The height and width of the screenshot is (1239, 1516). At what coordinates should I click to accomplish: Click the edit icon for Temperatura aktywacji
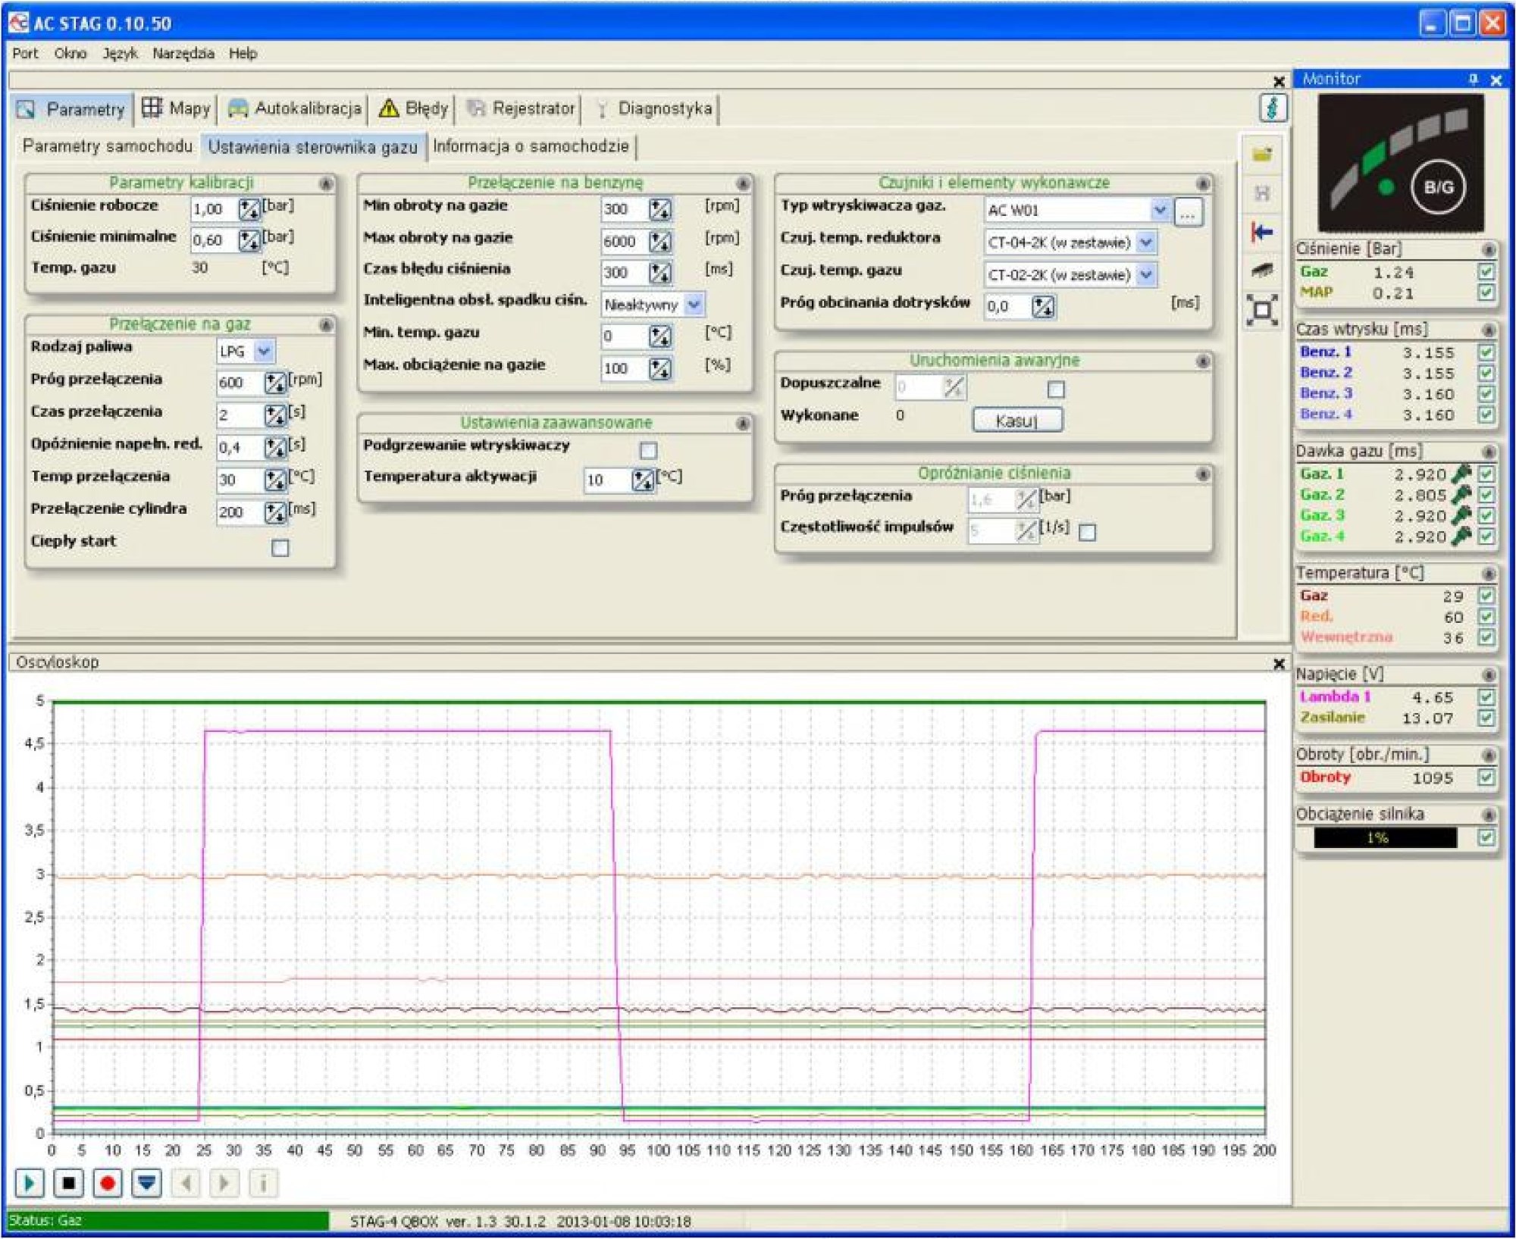click(643, 480)
